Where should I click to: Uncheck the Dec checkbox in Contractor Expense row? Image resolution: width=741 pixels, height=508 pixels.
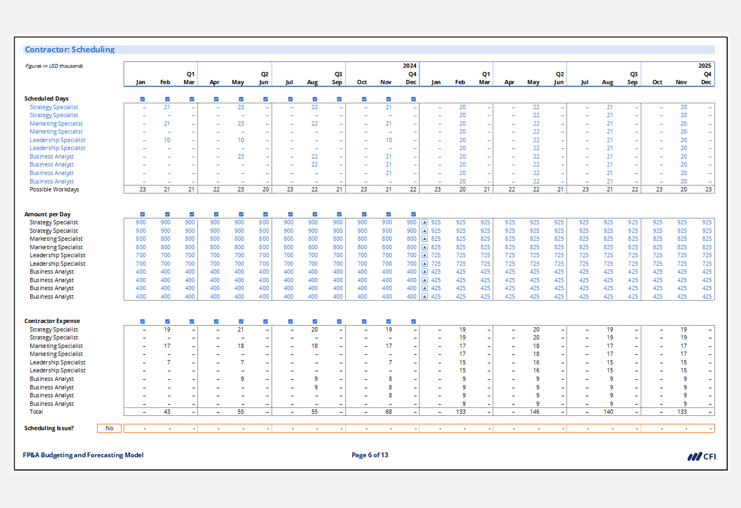tap(413, 321)
